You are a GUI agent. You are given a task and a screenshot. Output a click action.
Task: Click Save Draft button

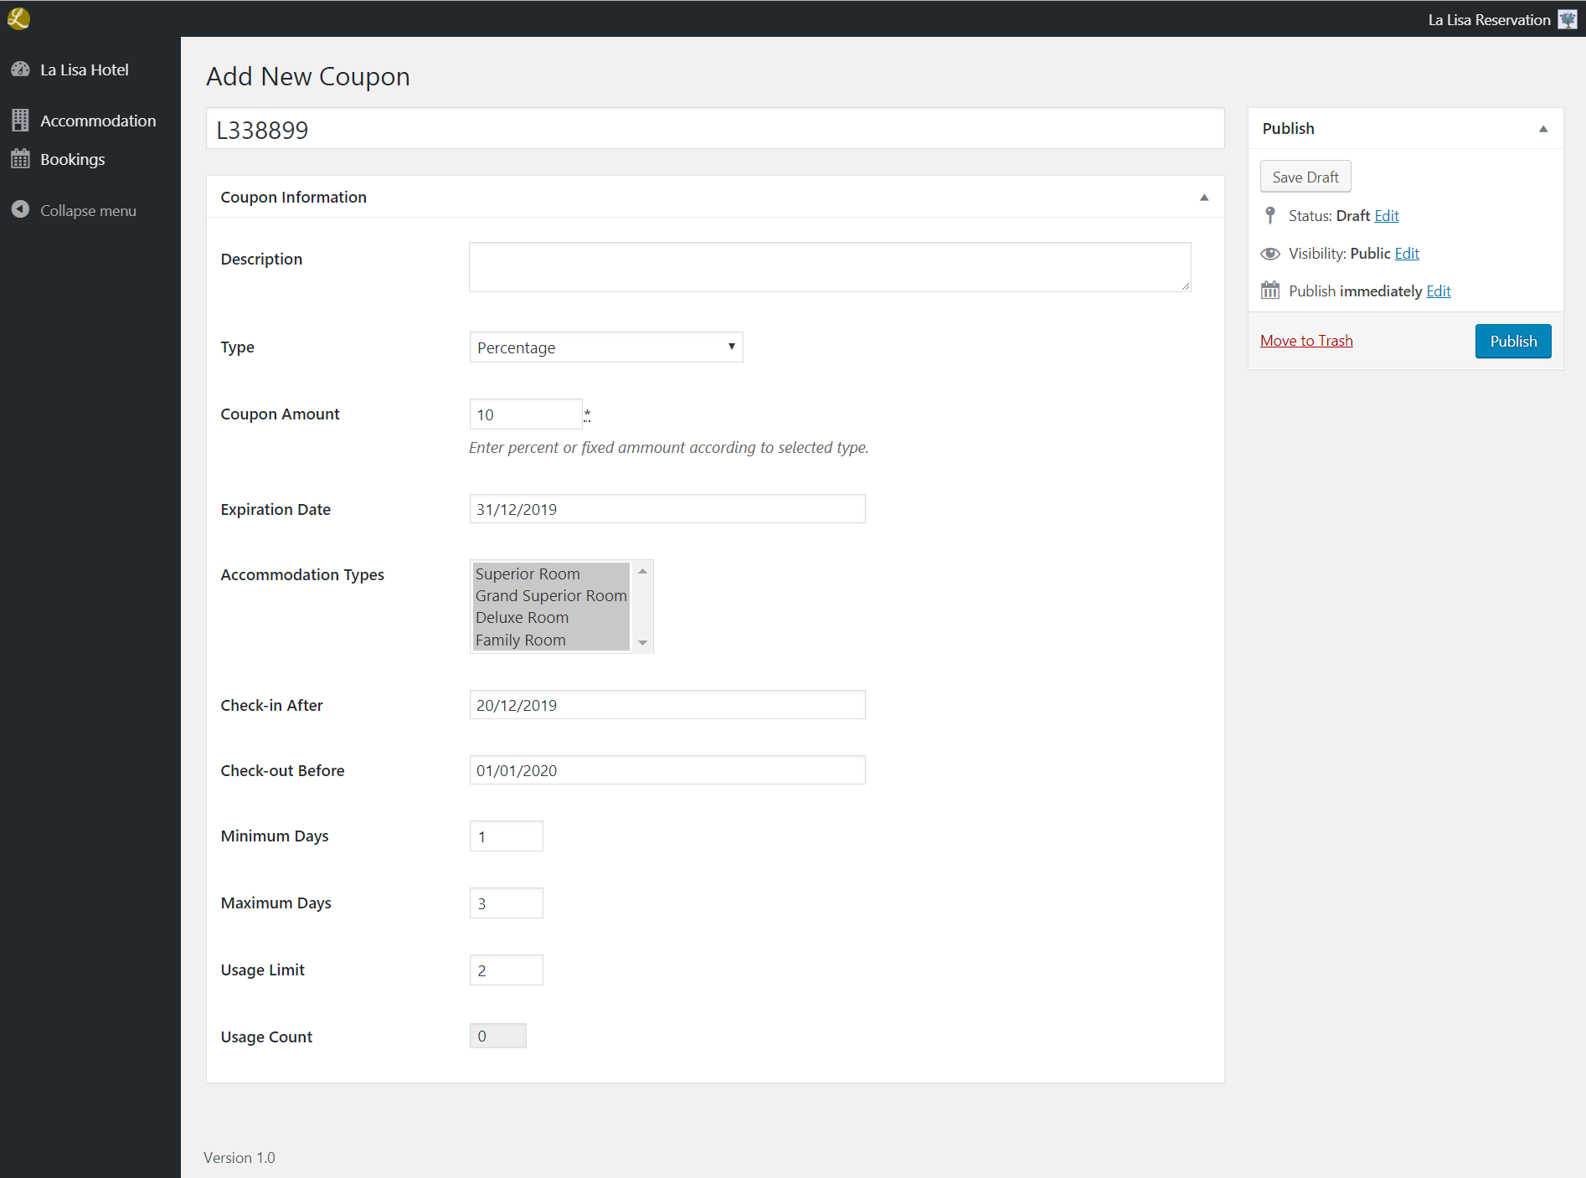click(1305, 177)
